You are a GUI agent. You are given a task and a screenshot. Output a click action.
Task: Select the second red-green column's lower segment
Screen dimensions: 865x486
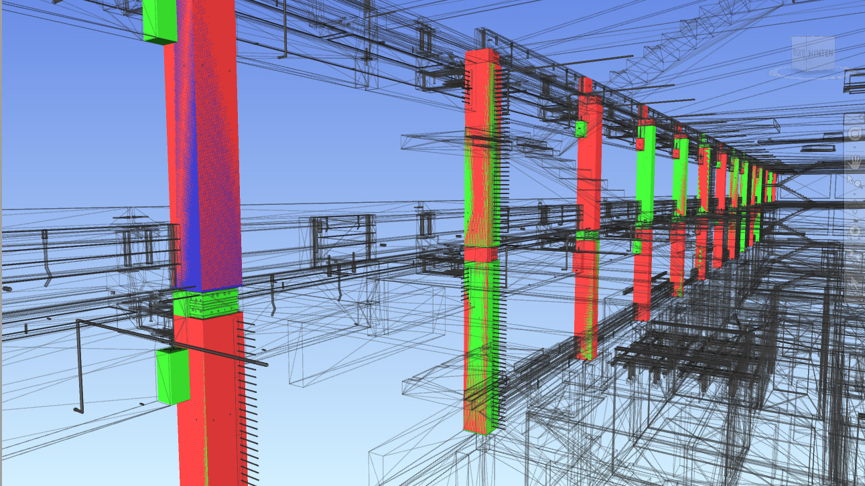[x=481, y=345]
